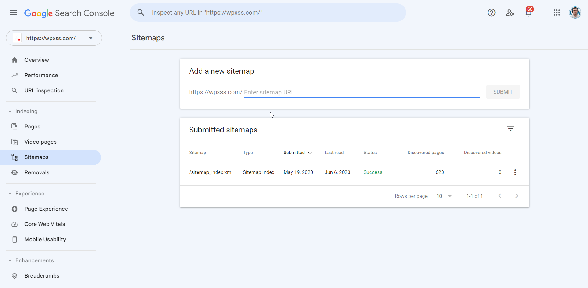This screenshot has height=288, width=588.
Task: Open the filter icon for submitted sitemaps
Action: (511, 129)
